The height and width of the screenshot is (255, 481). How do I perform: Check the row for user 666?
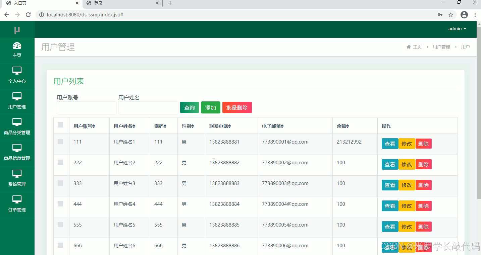pos(60,245)
